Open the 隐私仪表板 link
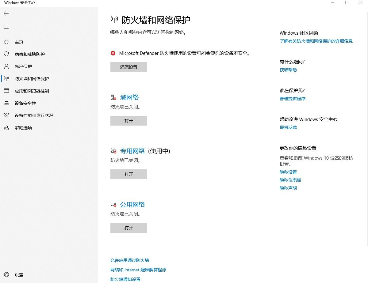 (x=290, y=180)
